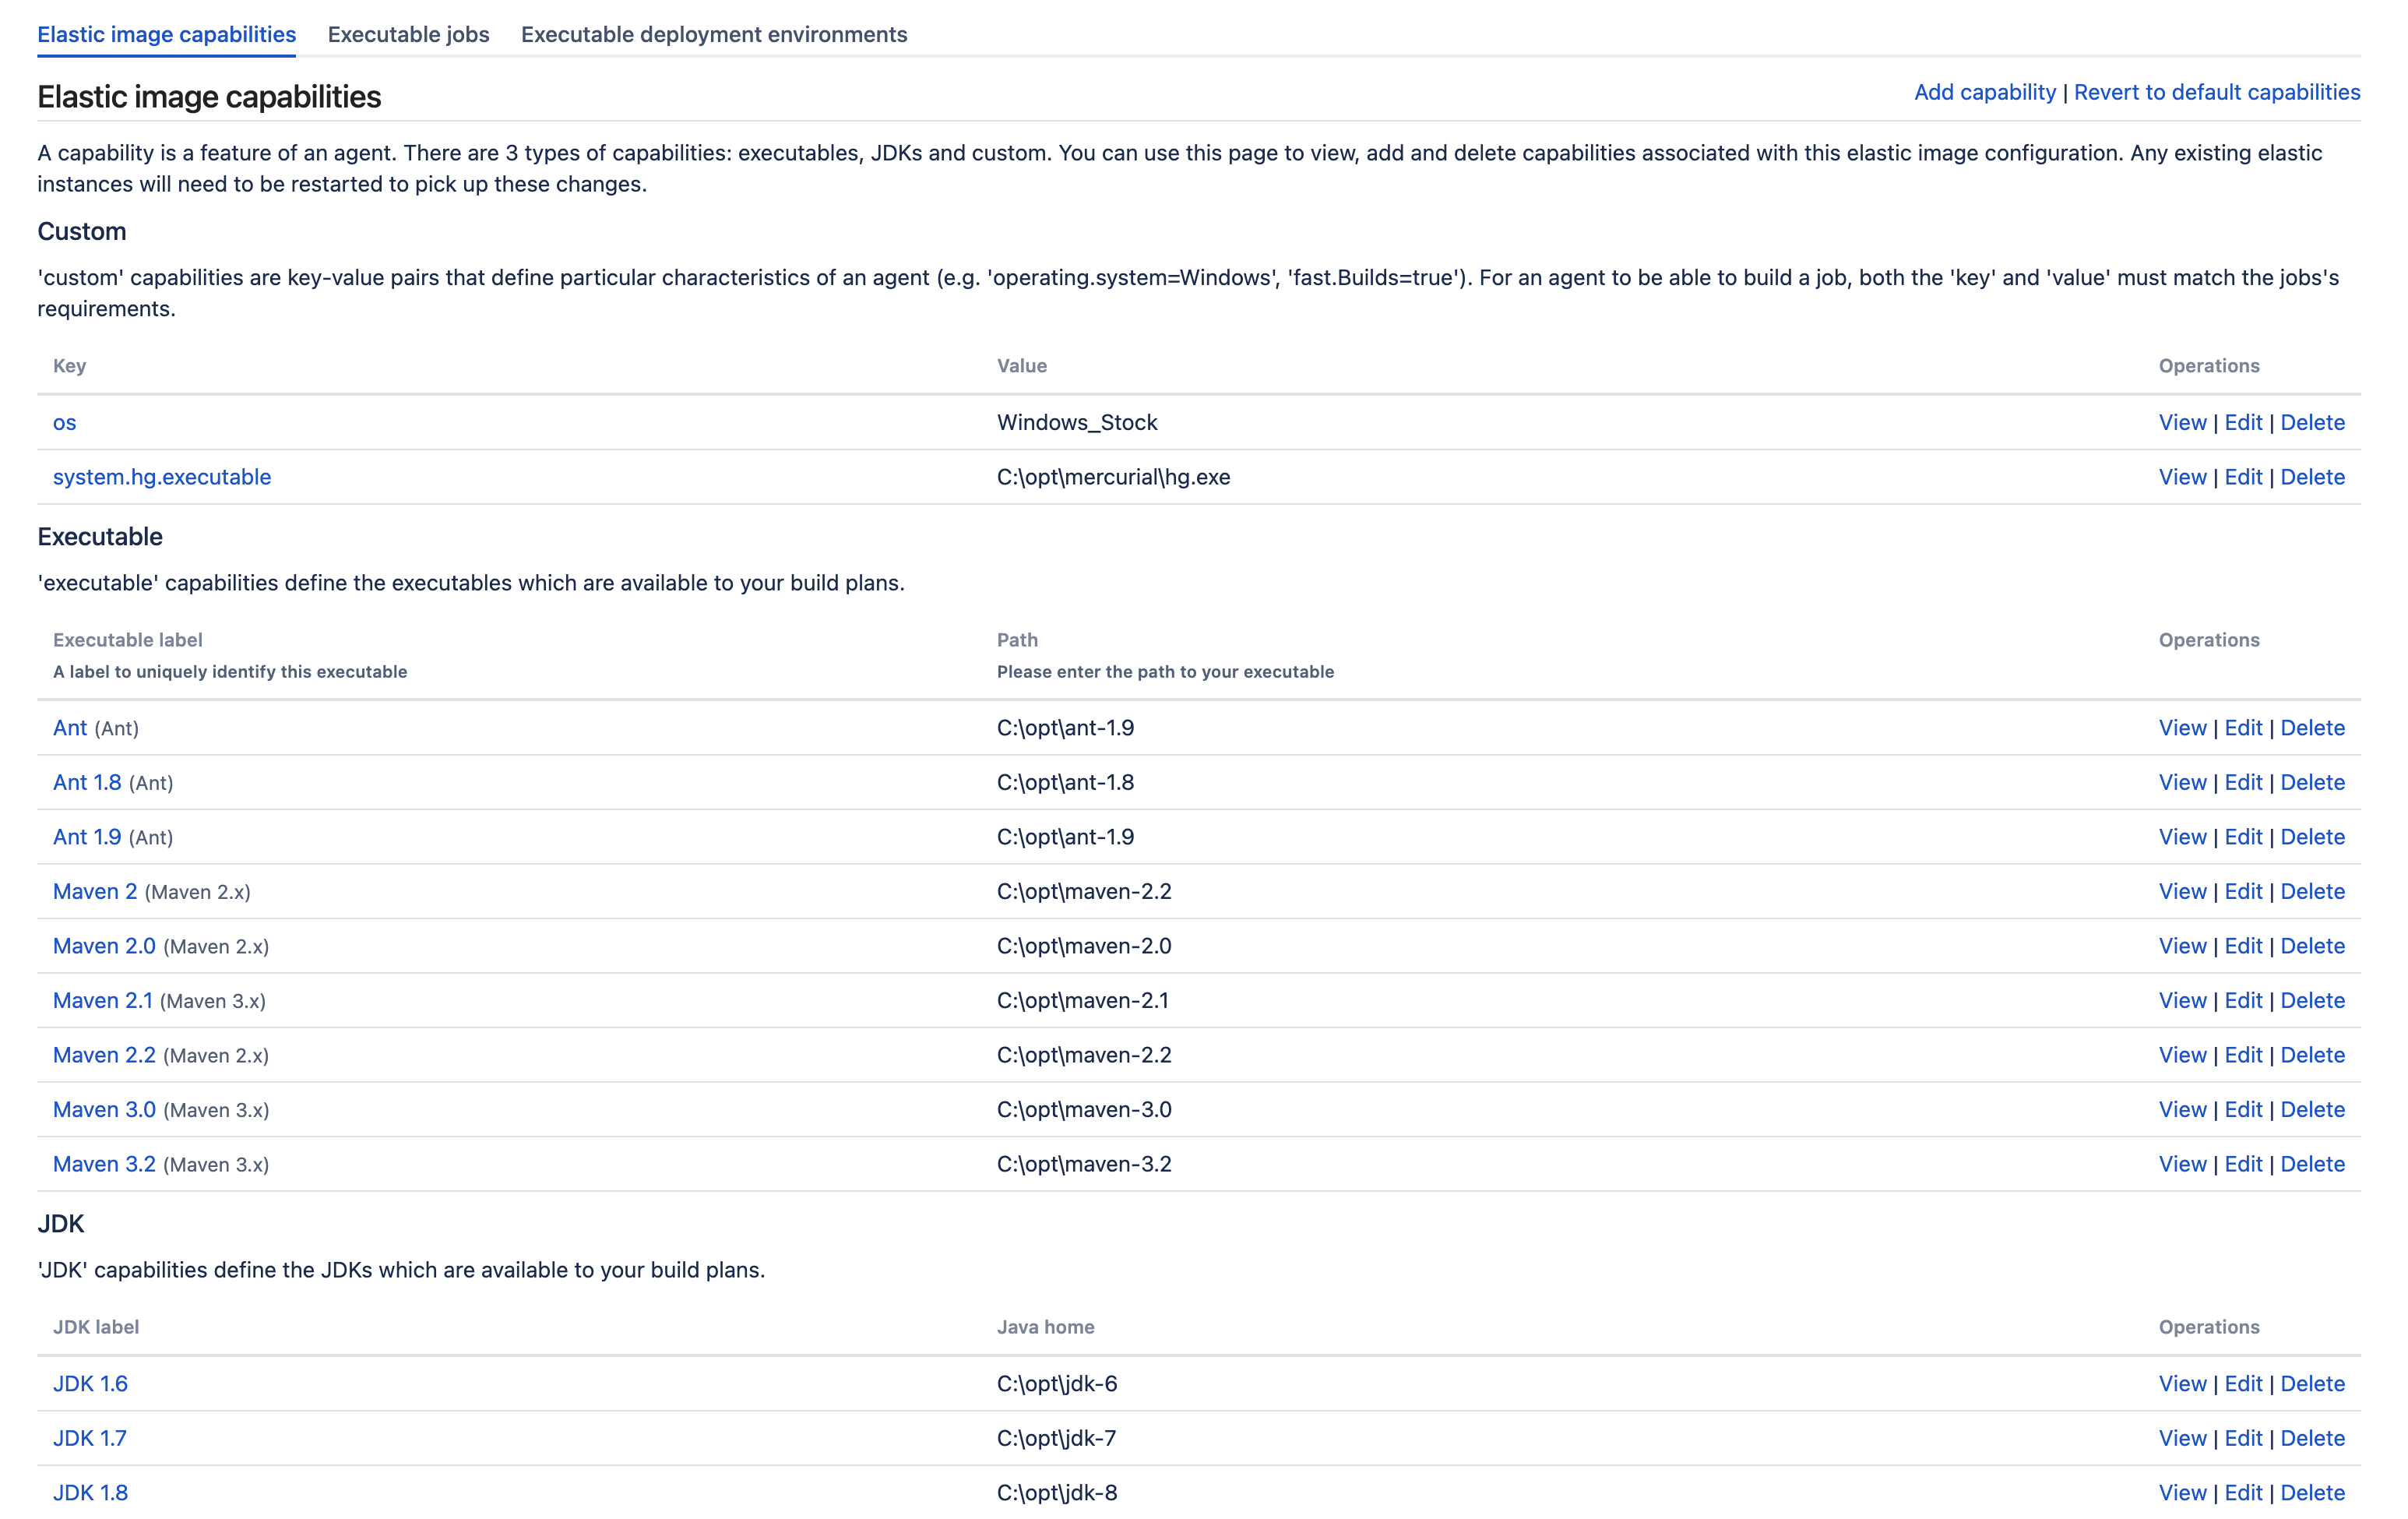The width and height of the screenshot is (2408, 1519).
Task: View the Ant executable with path ant-1.9 first row
Action: coord(2182,728)
